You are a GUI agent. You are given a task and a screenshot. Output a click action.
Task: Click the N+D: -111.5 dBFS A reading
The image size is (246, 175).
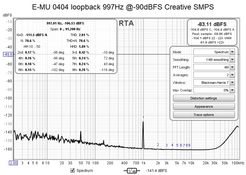pos(32,35)
